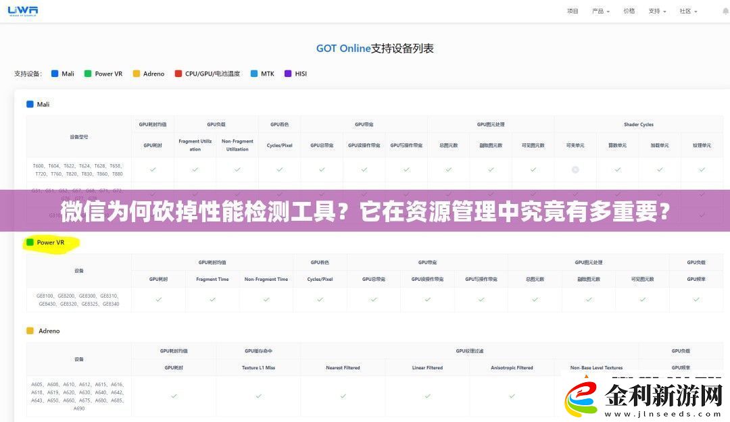Screen dimensions: 730x422
Task: Click the Cycles/Pixel header in the Mali table
Action: [x=279, y=146]
